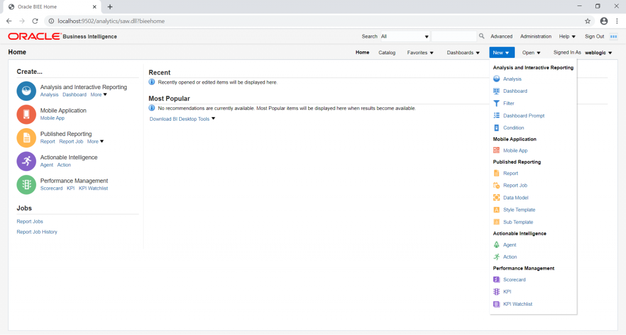626x335 pixels.
Task: Open the Administration link
Action: [x=536, y=36]
